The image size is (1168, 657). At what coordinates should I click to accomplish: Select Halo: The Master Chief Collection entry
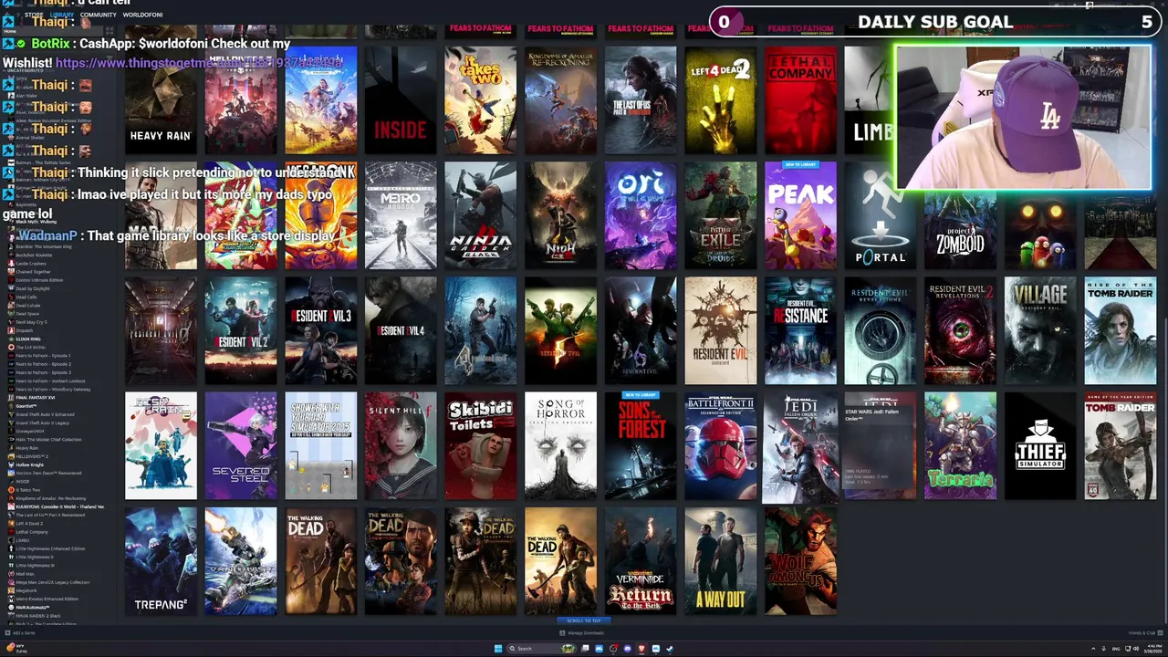click(x=48, y=440)
